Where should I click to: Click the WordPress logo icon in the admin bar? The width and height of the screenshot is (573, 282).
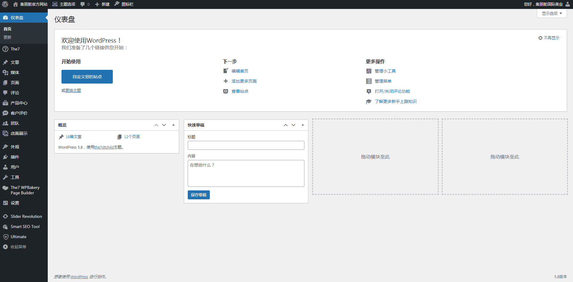pos(5,4)
